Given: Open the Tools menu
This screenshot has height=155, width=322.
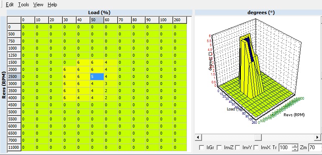Looking at the screenshot, I should (x=23, y=5).
